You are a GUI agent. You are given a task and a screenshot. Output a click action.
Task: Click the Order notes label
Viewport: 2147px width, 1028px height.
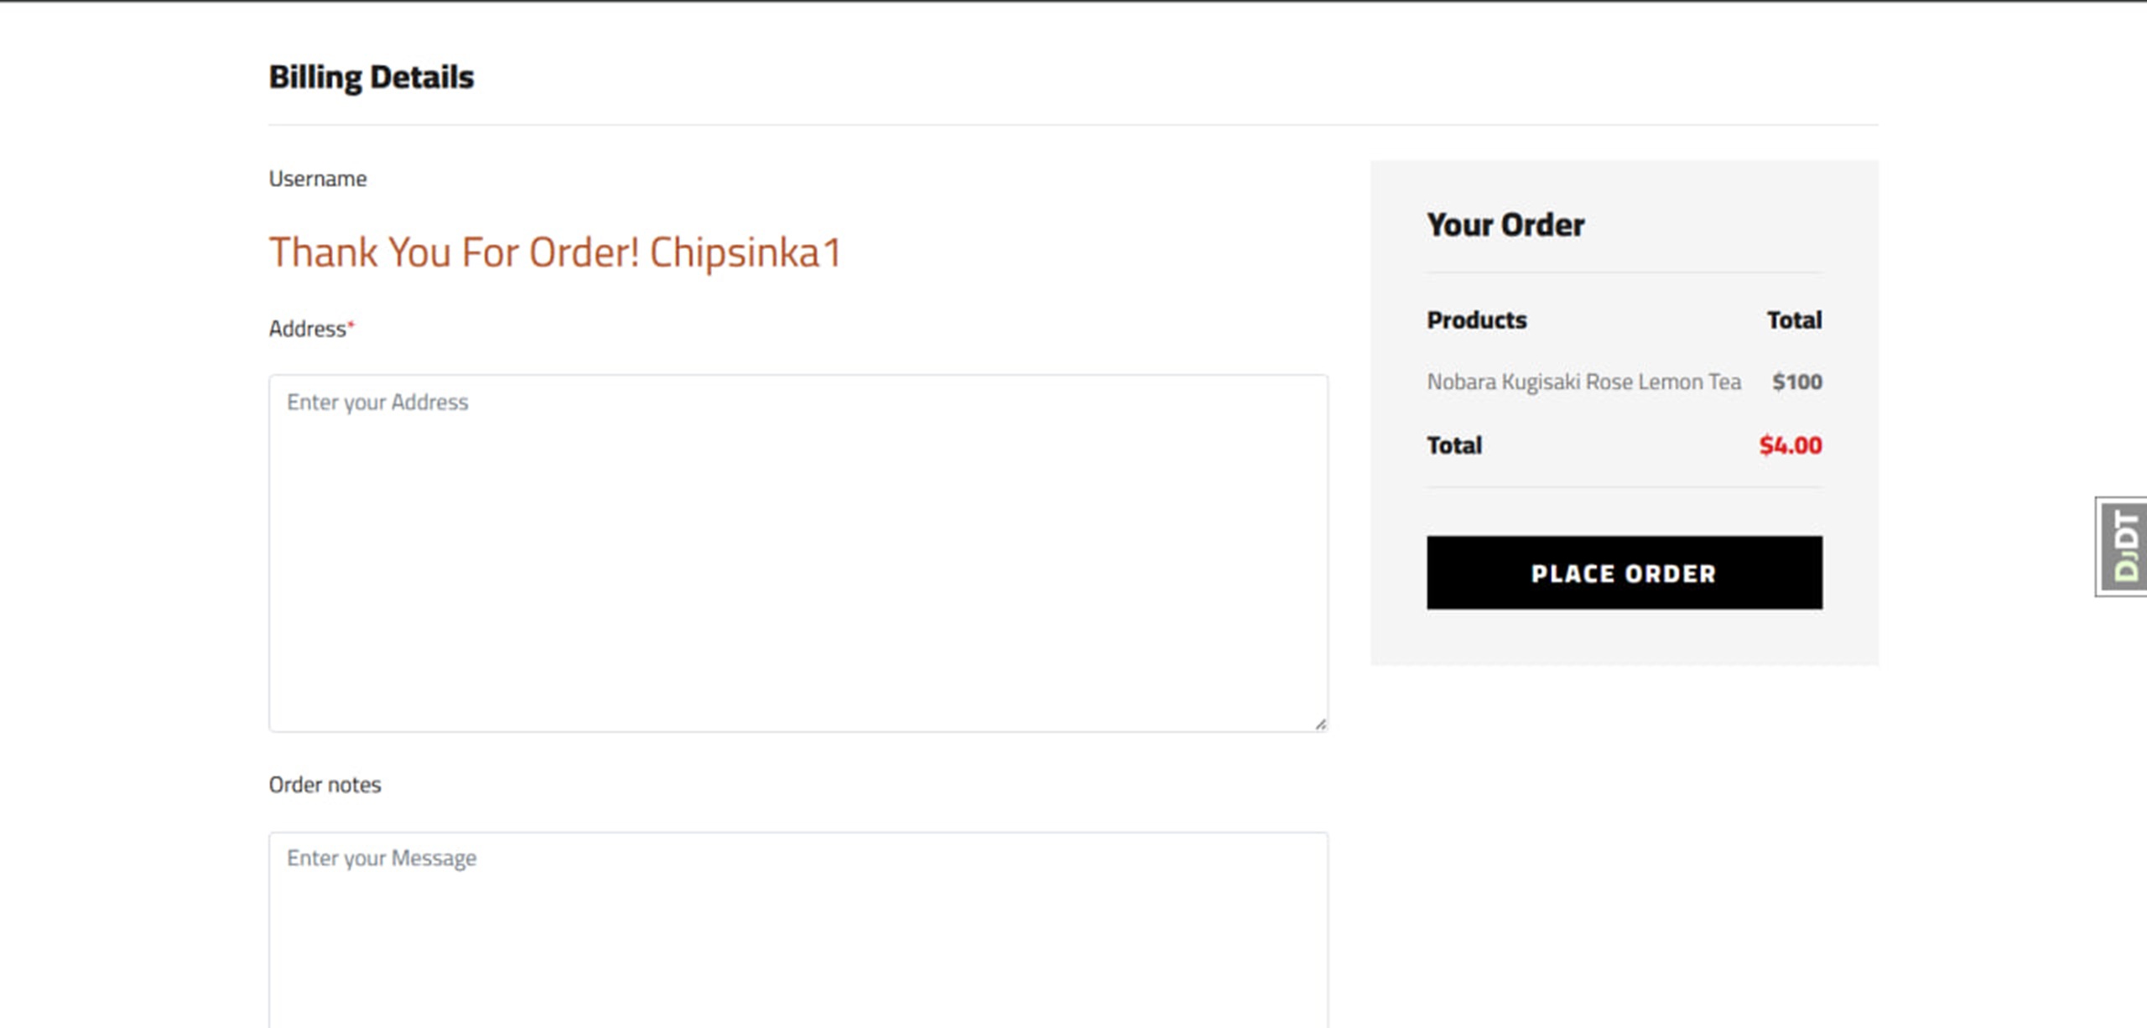click(325, 785)
